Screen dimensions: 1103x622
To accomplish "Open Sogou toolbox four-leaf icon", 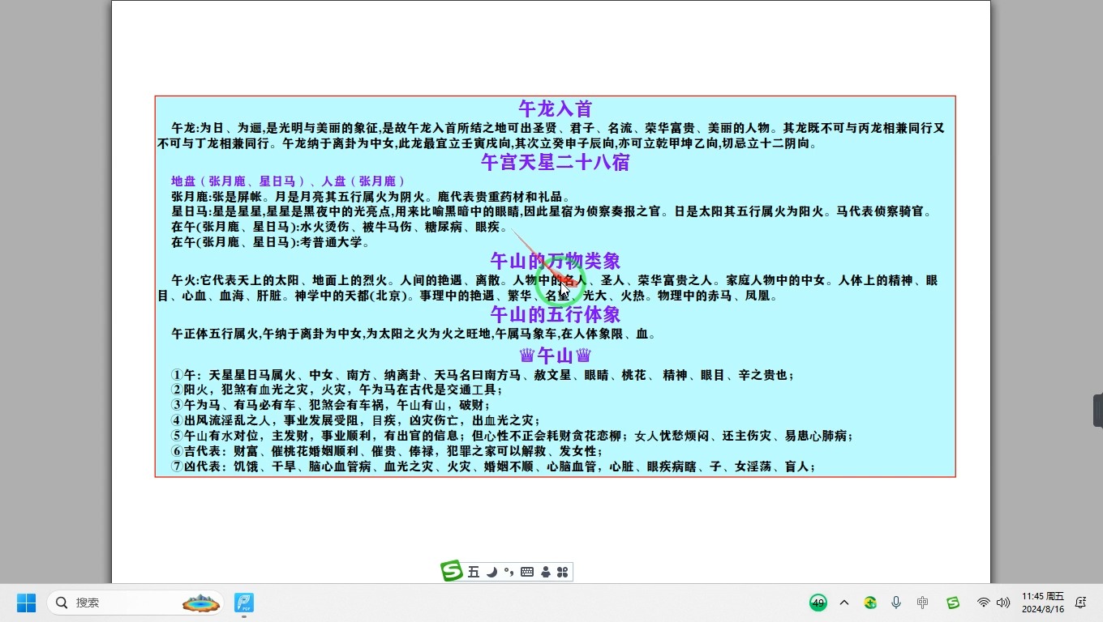I will [563, 572].
